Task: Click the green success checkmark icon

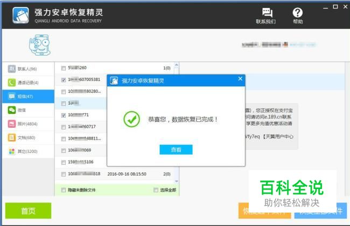Action: (x=132, y=119)
